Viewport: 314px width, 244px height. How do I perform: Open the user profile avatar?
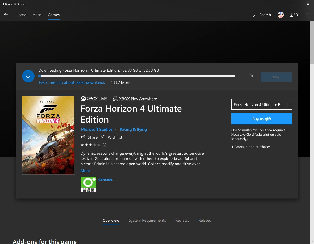pos(281,15)
